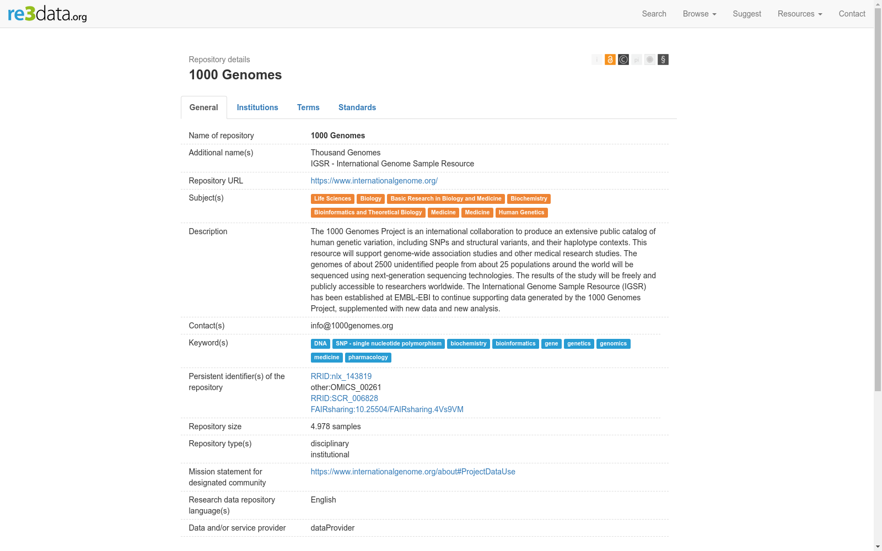Click the 'English' language value
The width and height of the screenshot is (882, 551).
[323, 500]
